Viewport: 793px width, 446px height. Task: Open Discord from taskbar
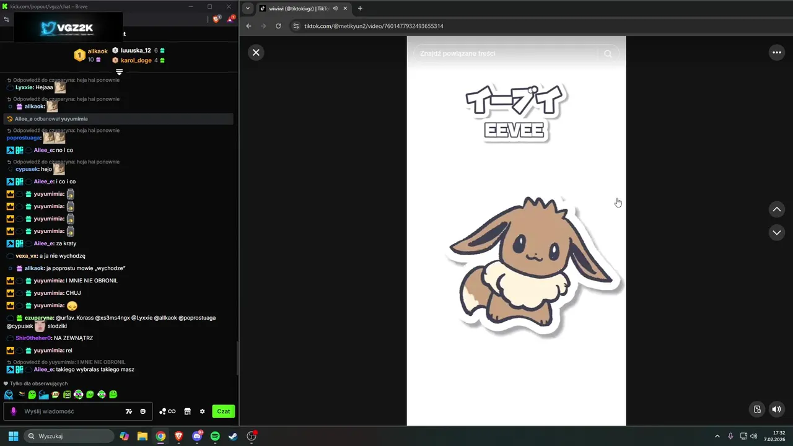197,436
